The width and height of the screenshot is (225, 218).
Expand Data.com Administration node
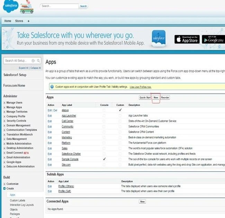4,166
